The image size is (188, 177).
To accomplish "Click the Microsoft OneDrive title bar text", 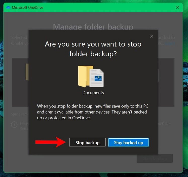I will (27, 8).
